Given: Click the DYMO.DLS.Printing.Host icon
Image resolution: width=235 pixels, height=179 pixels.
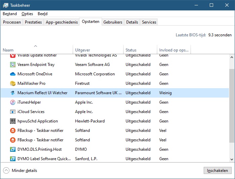Looking at the screenshot, I should (x=13, y=149).
